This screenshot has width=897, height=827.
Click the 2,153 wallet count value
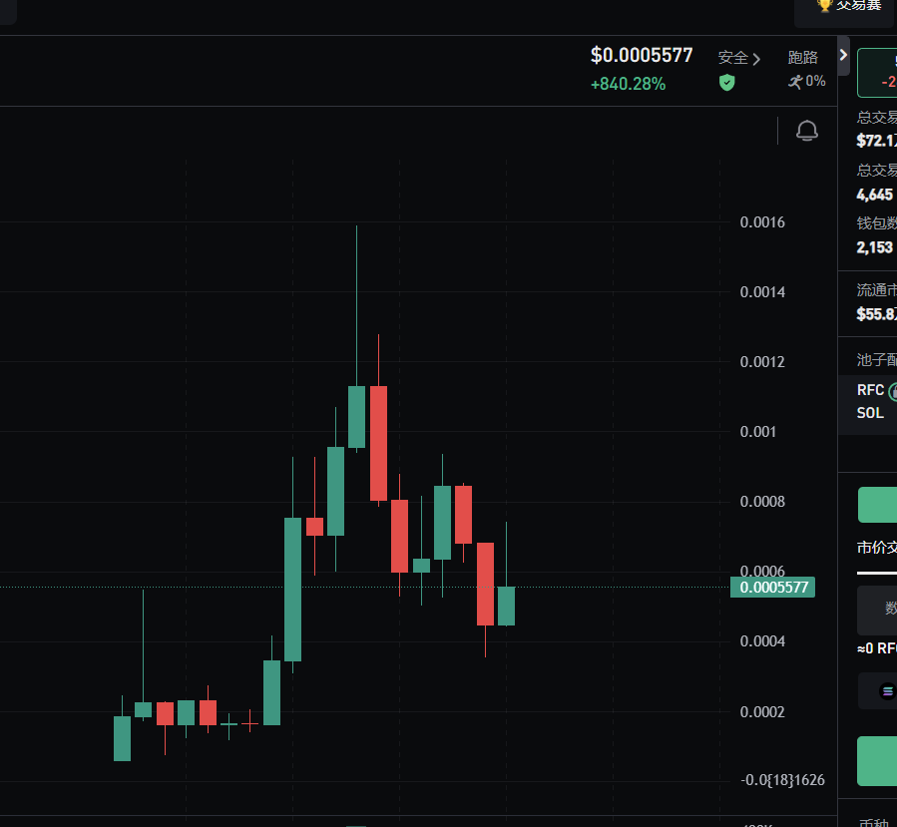coord(874,247)
